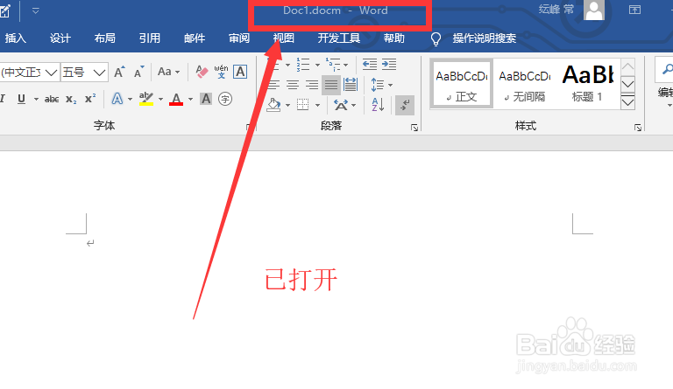This screenshot has height=389, width=673.
Task: Expand Shading color dropdown arrow
Action: [287, 105]
